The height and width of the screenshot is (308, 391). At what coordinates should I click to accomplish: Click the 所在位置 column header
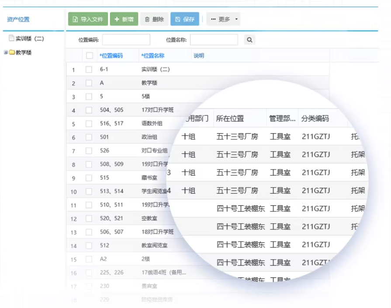pyautogui.click(x=230, y=118)
